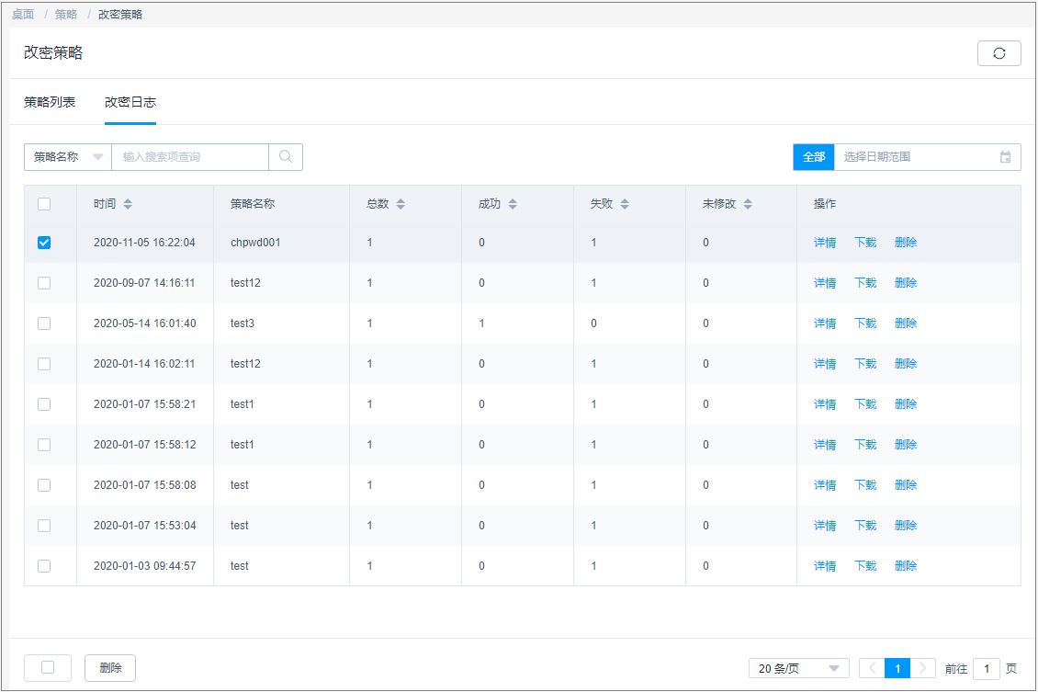This screenshot has width=1038, height=692.
Task: Check the test3 row checkbox
Action: (44, 323)
